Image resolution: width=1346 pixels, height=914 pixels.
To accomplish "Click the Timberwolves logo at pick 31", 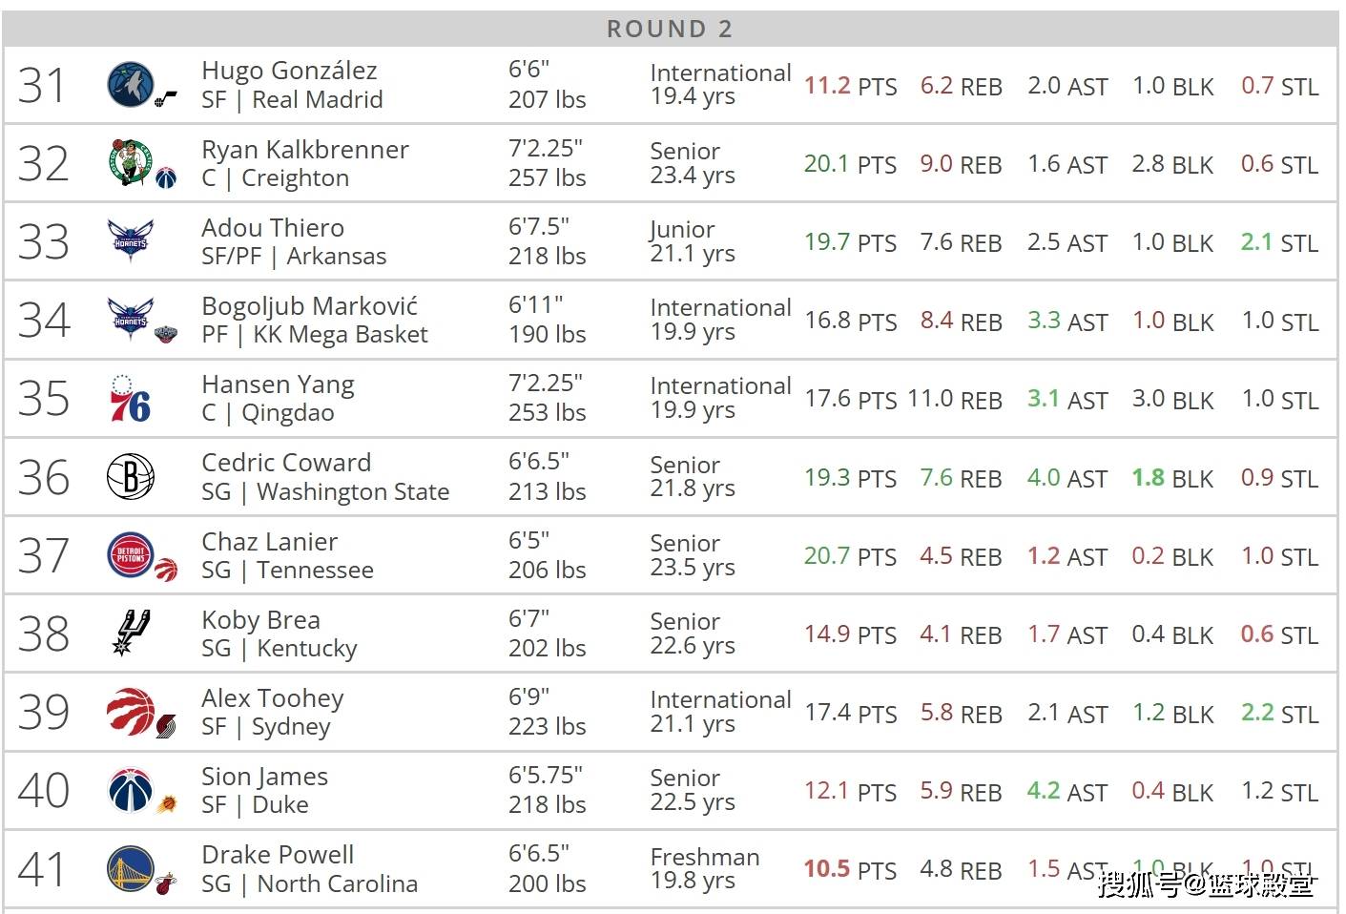I will pyautogui.click(x=131, y=84).
